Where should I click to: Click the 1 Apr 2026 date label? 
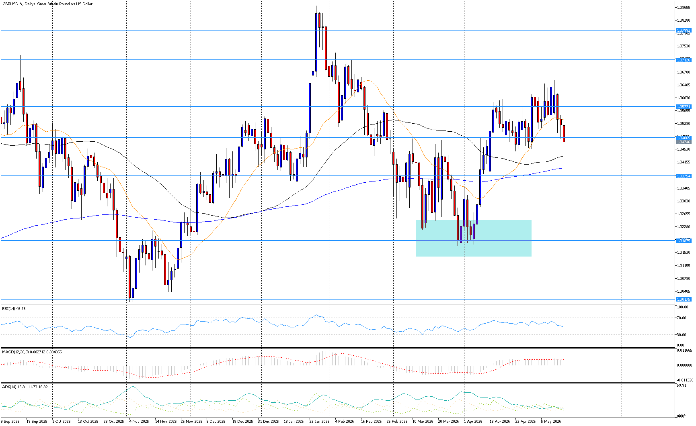click(473, 421)
